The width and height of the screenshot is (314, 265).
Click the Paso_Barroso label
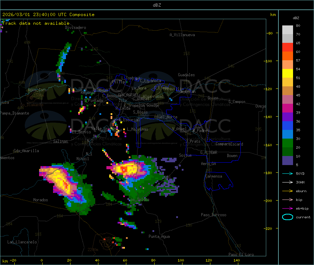214,215
